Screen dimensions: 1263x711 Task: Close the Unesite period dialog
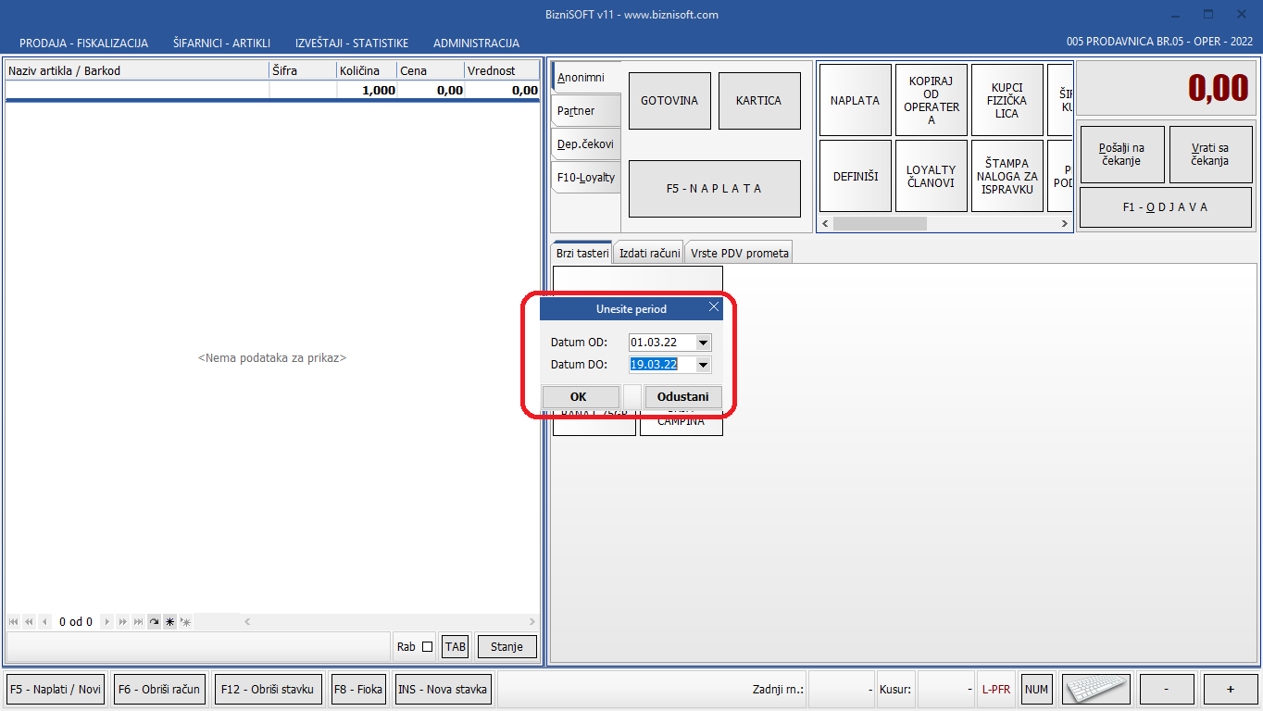(714, 307)
